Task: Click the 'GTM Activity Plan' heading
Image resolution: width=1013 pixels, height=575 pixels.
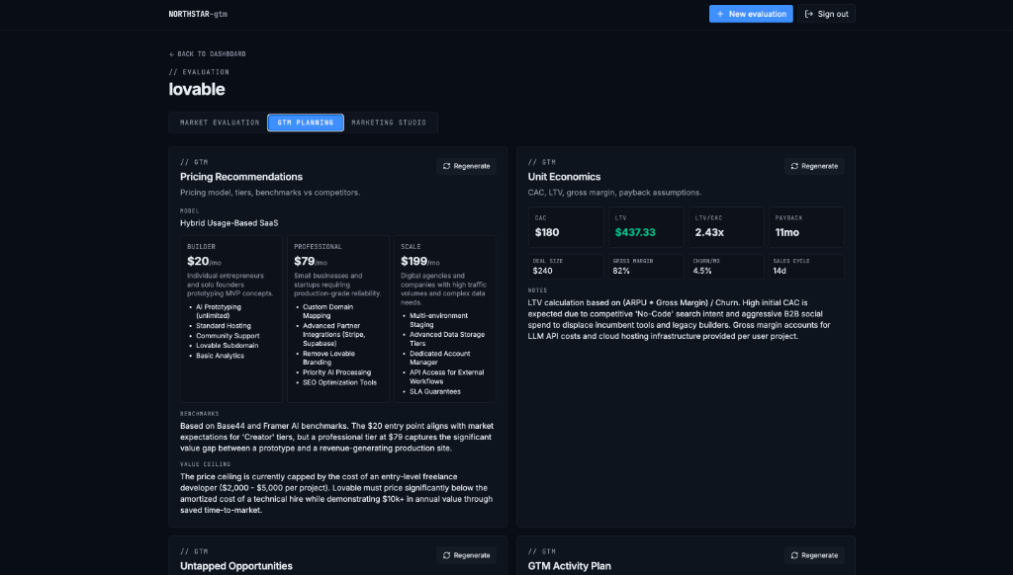Action: click(569, 566)
